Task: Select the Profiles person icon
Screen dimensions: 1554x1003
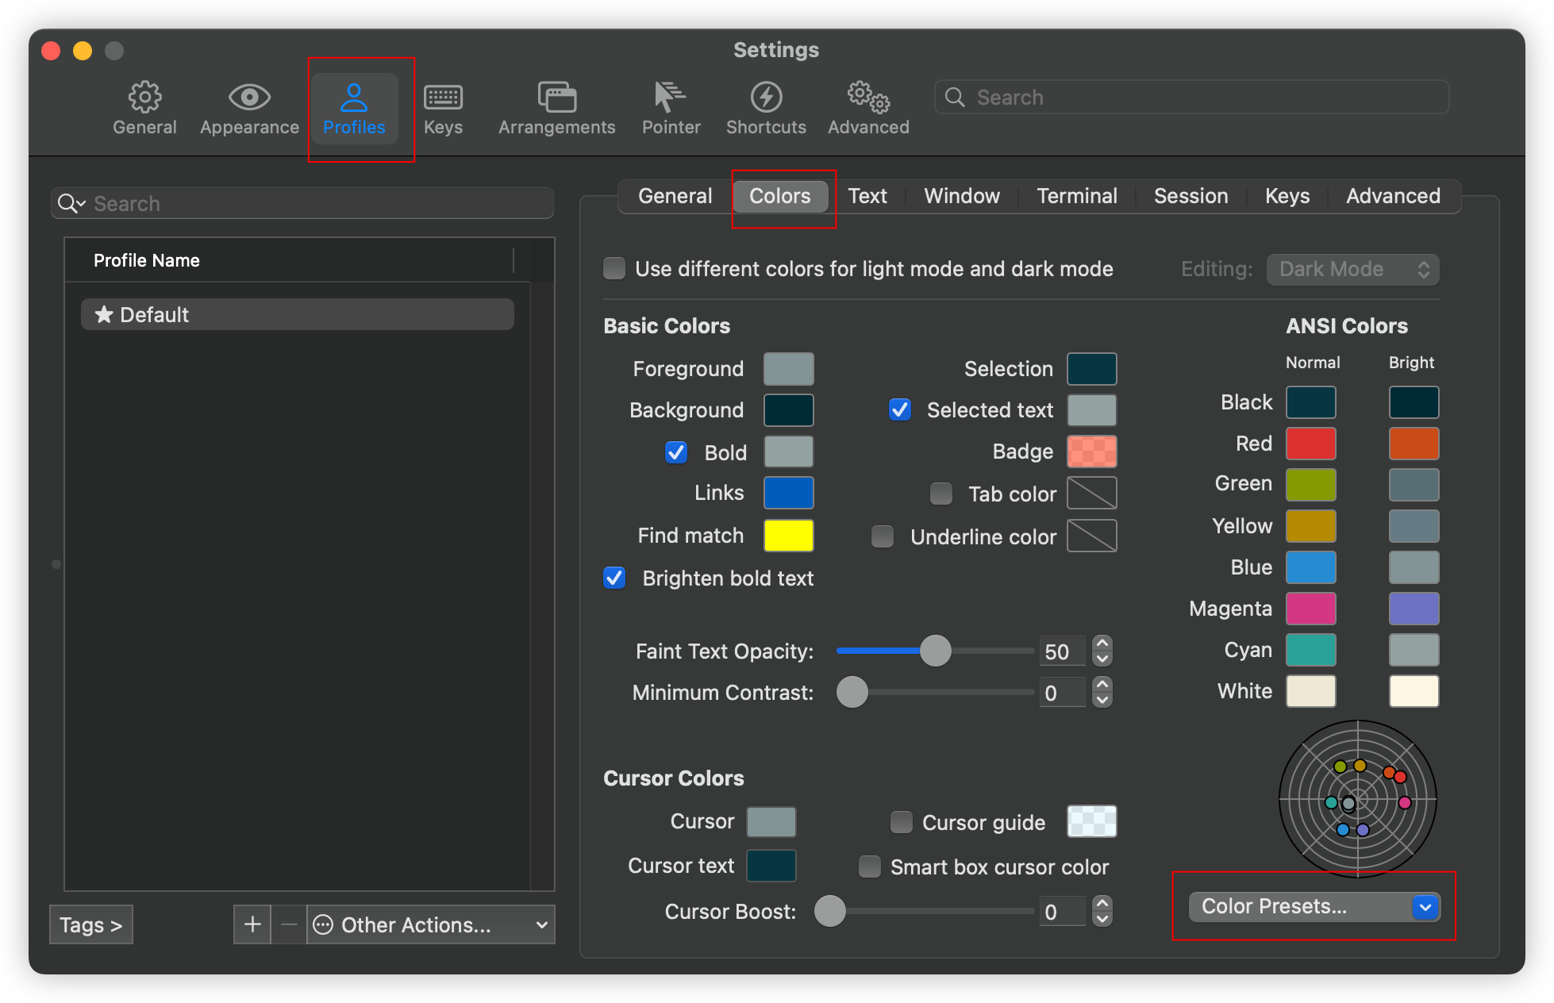Action: click(x=354, y=98)
